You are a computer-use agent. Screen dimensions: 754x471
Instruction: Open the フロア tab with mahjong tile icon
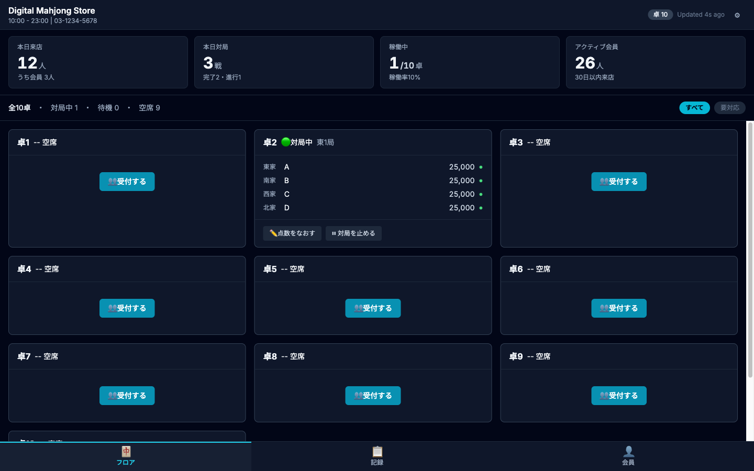pos(126,456)
